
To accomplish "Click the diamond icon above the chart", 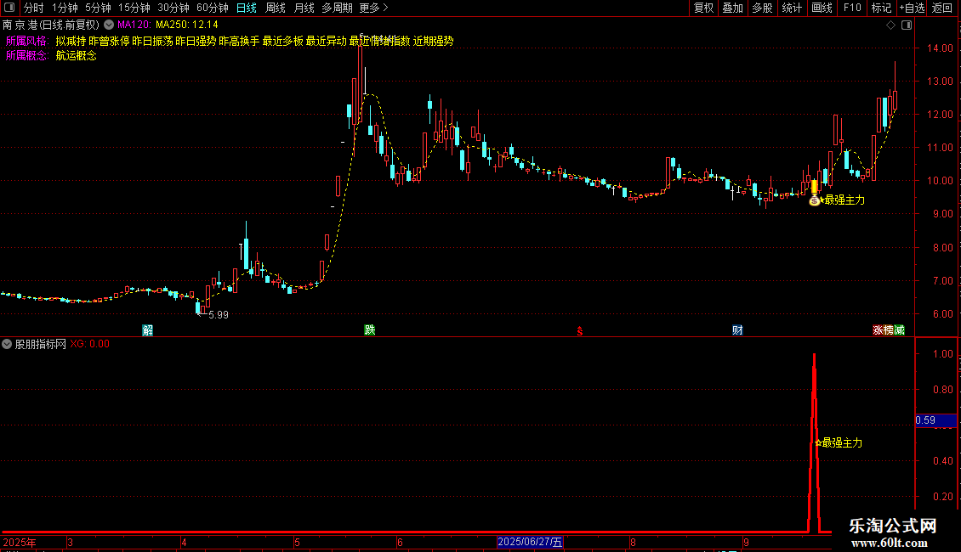I will [891, 25].
